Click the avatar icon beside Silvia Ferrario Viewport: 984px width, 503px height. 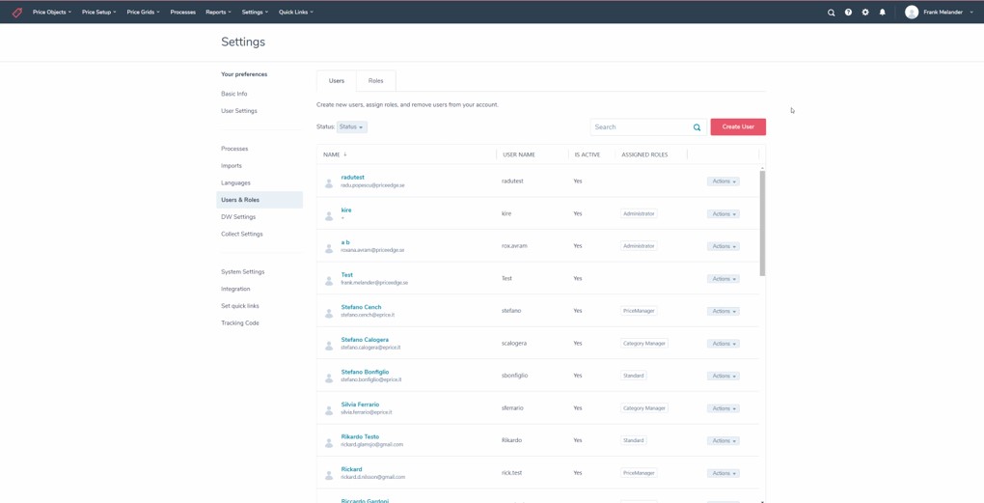328,410
